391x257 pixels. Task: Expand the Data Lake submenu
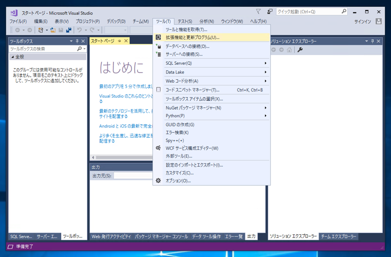click(265, 72)
